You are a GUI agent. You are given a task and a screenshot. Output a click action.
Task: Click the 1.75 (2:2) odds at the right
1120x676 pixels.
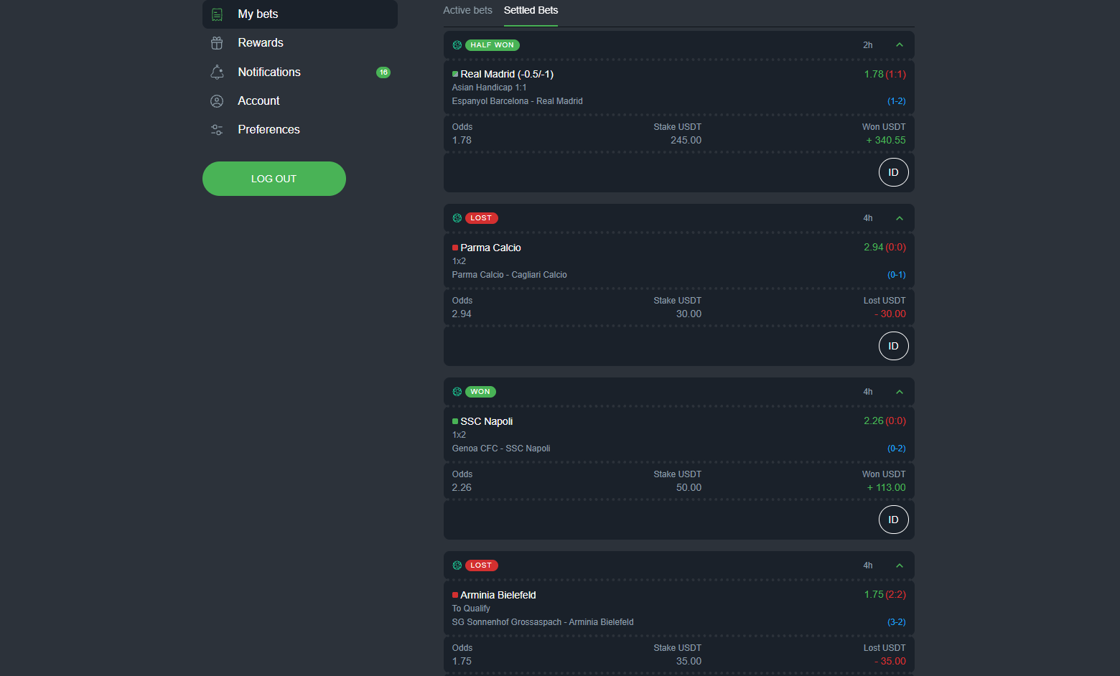[885, 595]
